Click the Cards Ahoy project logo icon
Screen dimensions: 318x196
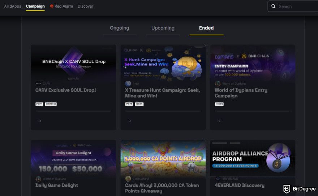coord(128,179)
